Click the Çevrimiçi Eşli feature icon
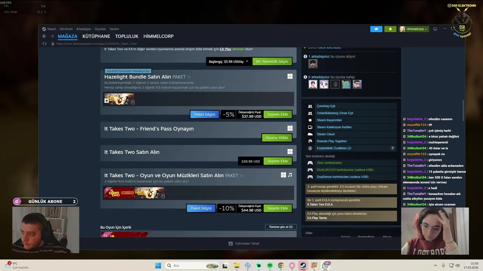The image size is (483, 271). pos(310,106)
